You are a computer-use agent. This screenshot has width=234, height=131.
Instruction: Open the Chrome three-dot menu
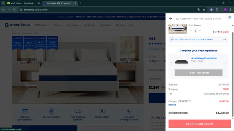click(x=231, y=10)
